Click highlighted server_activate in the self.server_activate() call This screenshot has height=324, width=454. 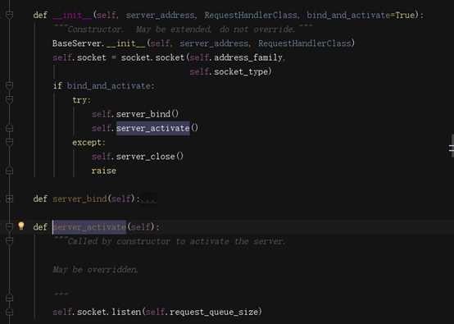click(x=153, y=128)
